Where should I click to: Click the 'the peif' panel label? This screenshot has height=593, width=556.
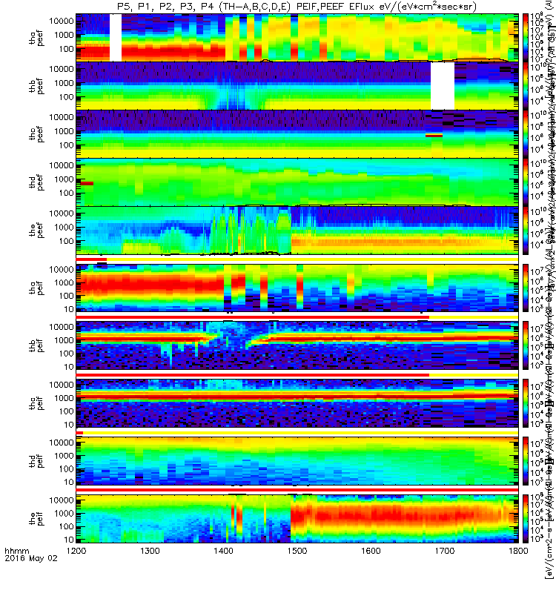36,519
